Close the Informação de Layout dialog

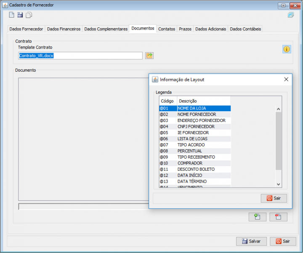click(x=286, y=79)
